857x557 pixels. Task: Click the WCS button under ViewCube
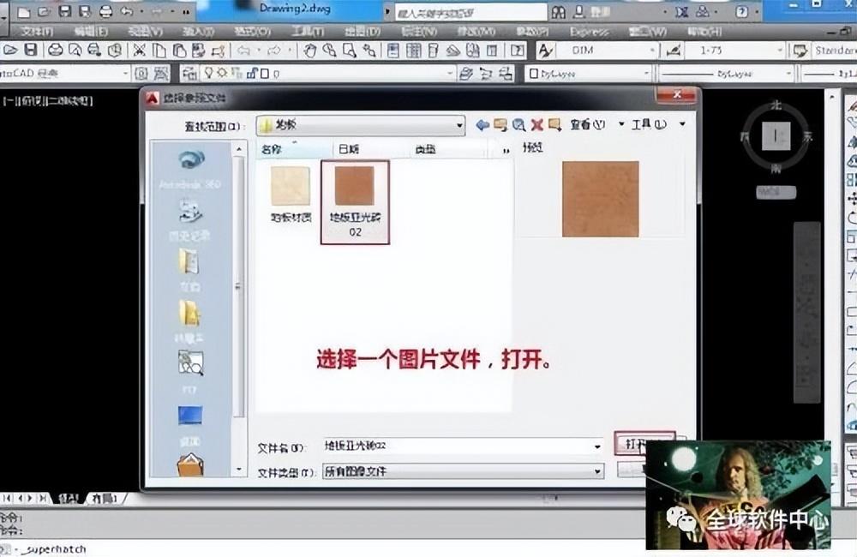click(x=776, y=192)
